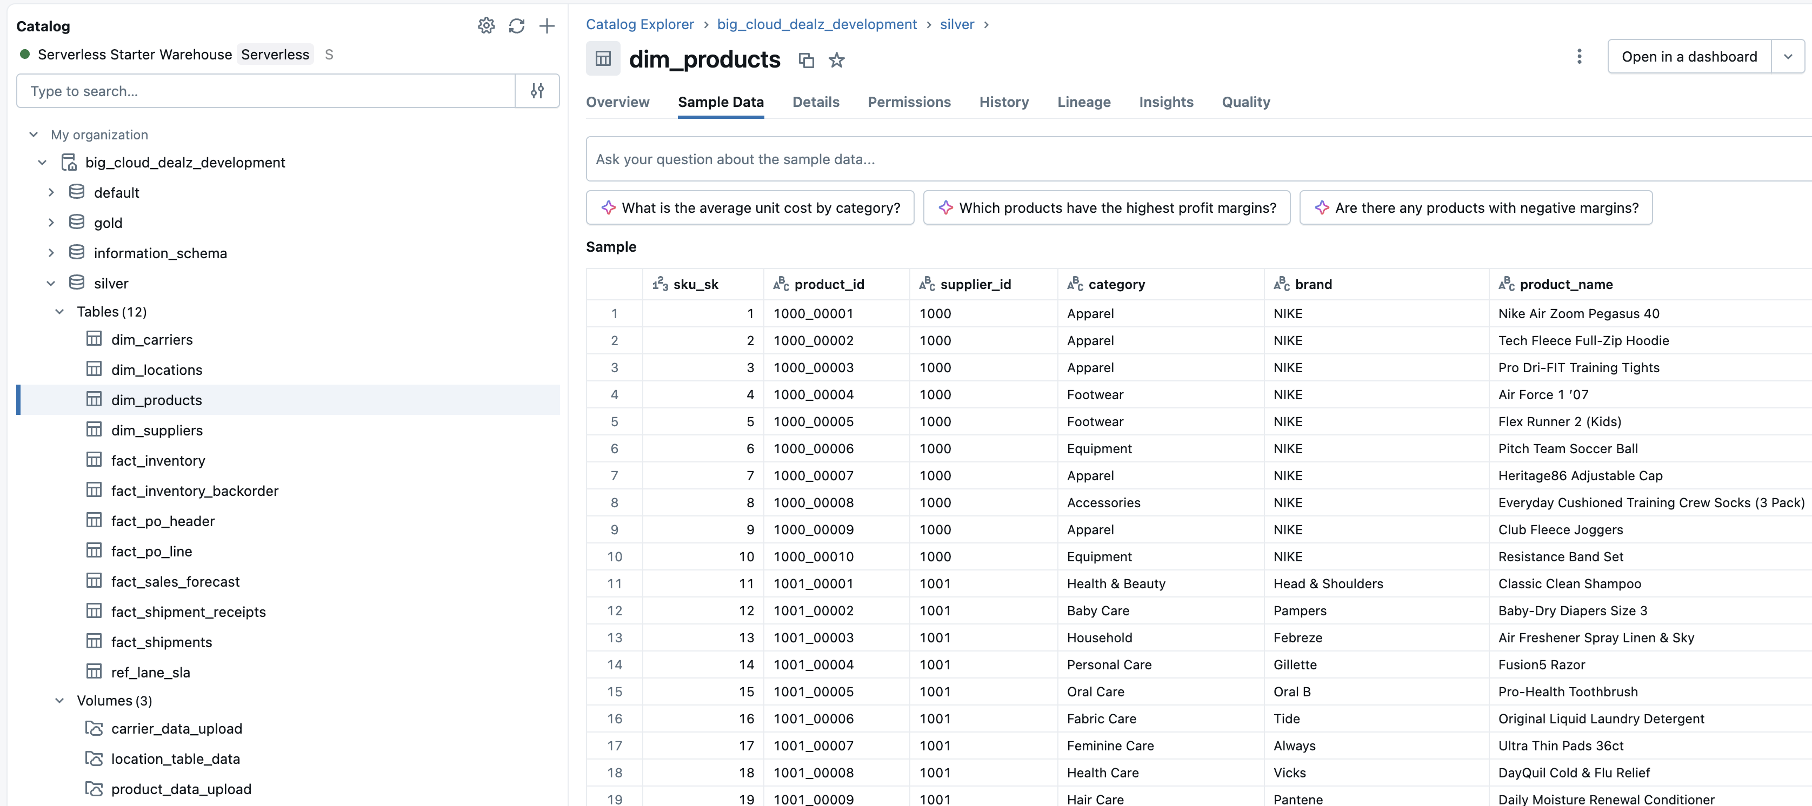Expand the gold schema

pyautogui.click(x=51, y=223)
